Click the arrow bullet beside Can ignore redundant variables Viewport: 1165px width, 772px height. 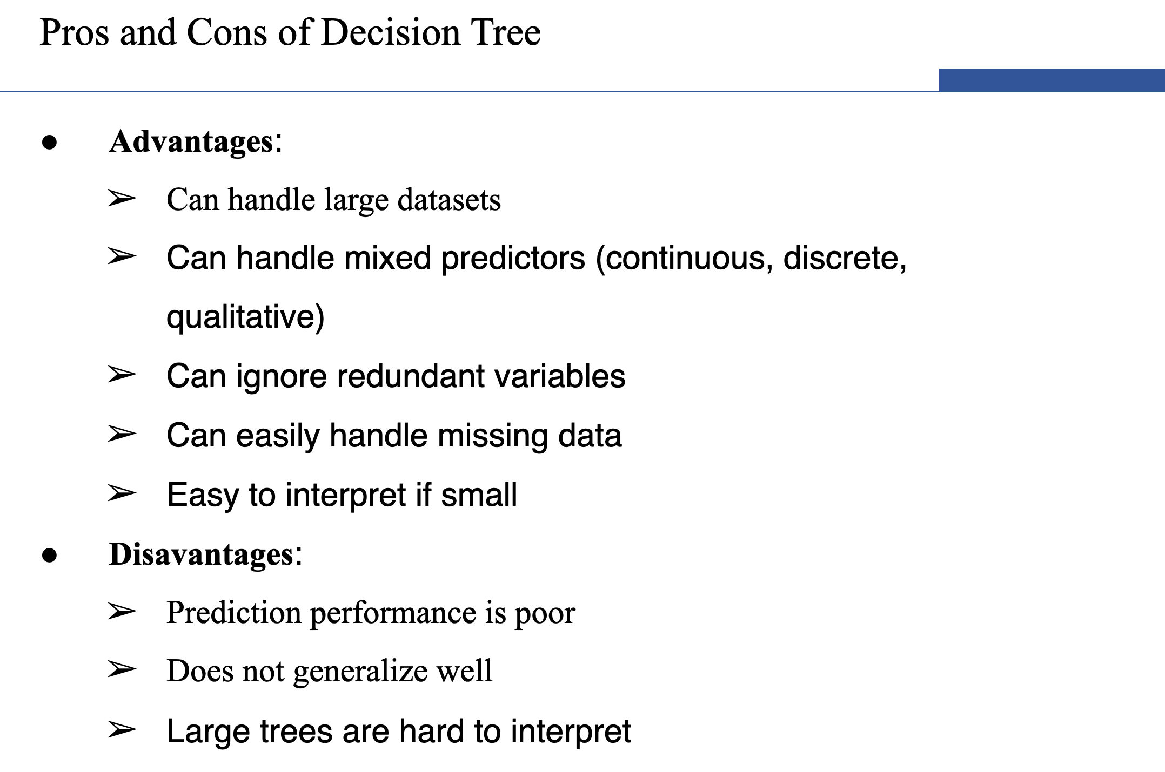click(122, 374)
